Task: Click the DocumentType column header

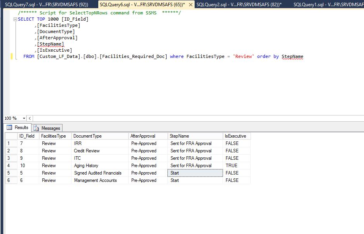Action: tap(87, 136)
